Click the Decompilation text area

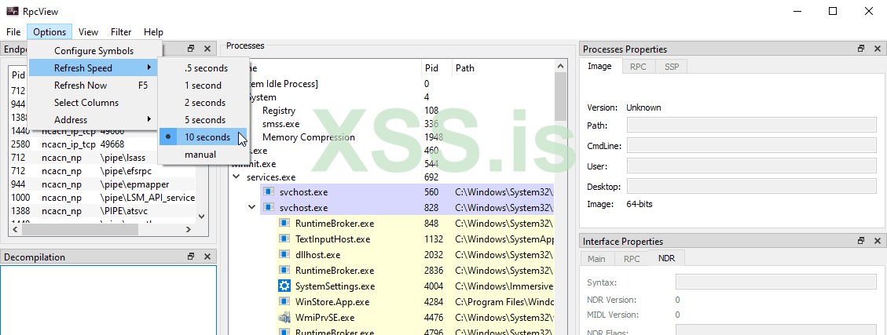click(x=108, y=300)
